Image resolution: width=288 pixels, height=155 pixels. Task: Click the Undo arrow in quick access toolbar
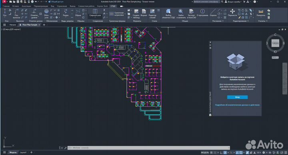36,2
